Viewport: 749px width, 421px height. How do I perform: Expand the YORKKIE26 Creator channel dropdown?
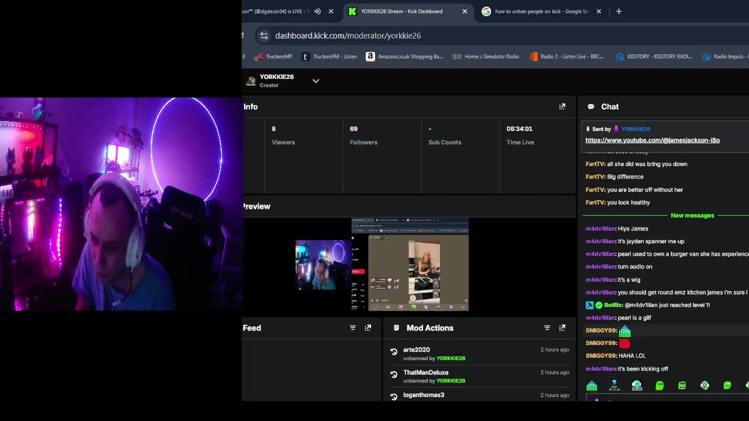(315, 81)
